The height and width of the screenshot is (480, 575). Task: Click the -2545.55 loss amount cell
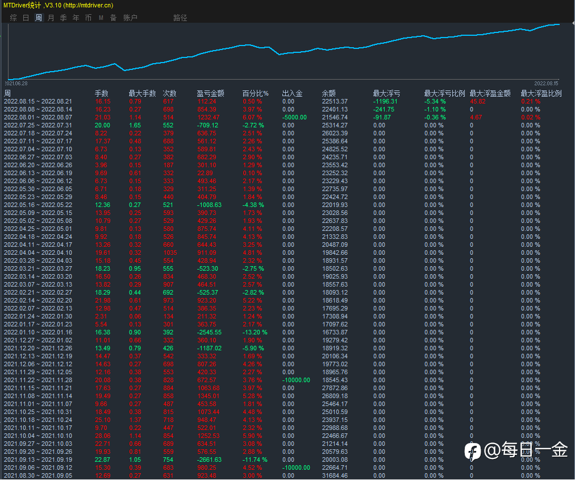[209, 333]
